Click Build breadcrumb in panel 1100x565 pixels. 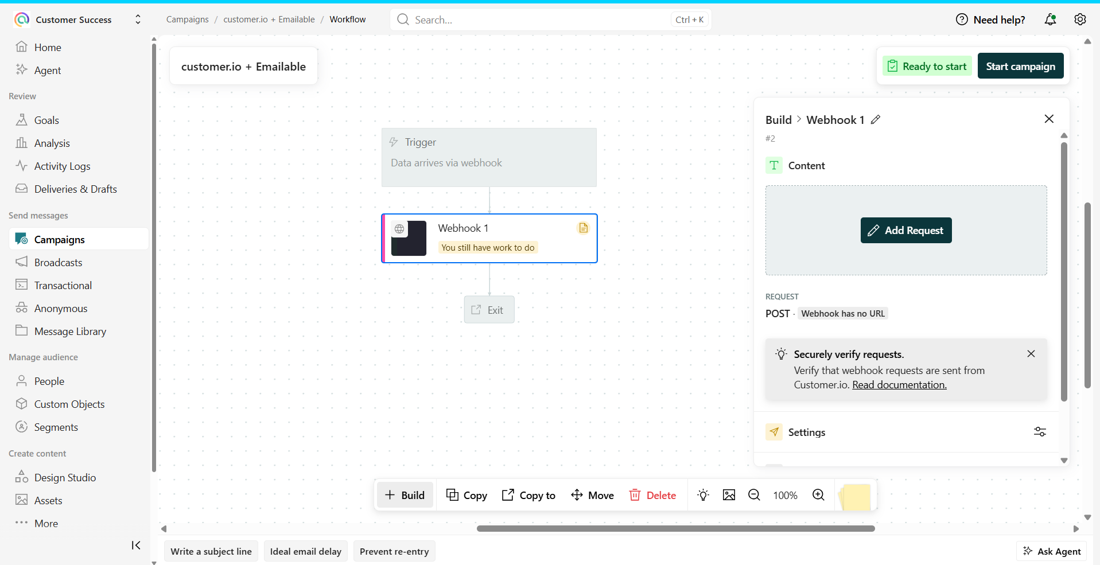click(778, 119)
